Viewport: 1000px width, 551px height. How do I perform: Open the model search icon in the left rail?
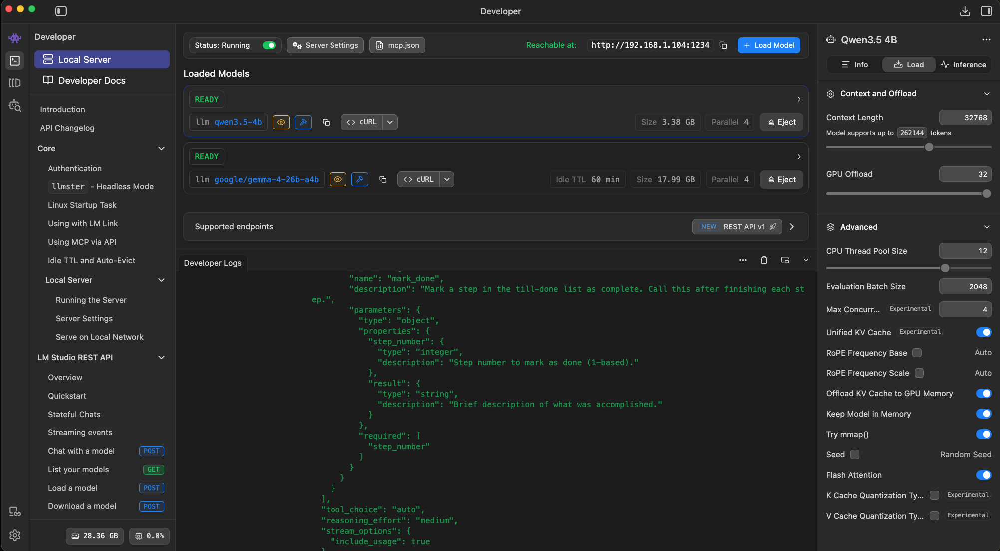[x=15, y=105]
